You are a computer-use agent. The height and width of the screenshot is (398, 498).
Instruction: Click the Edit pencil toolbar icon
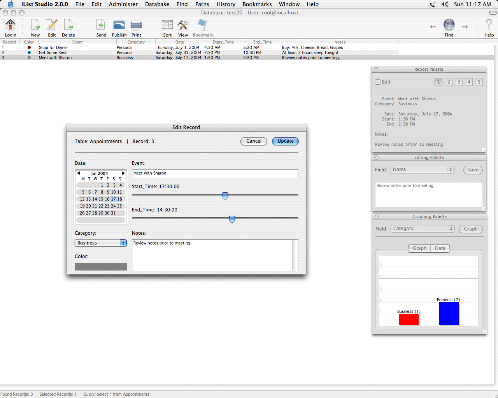click(x=52, y=25)
